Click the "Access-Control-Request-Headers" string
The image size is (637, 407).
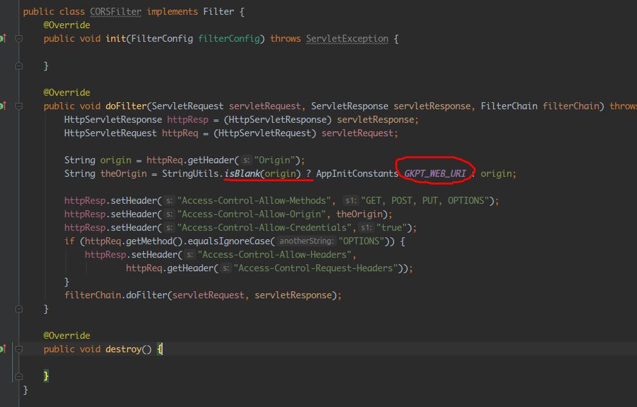(x=316, y=268)
